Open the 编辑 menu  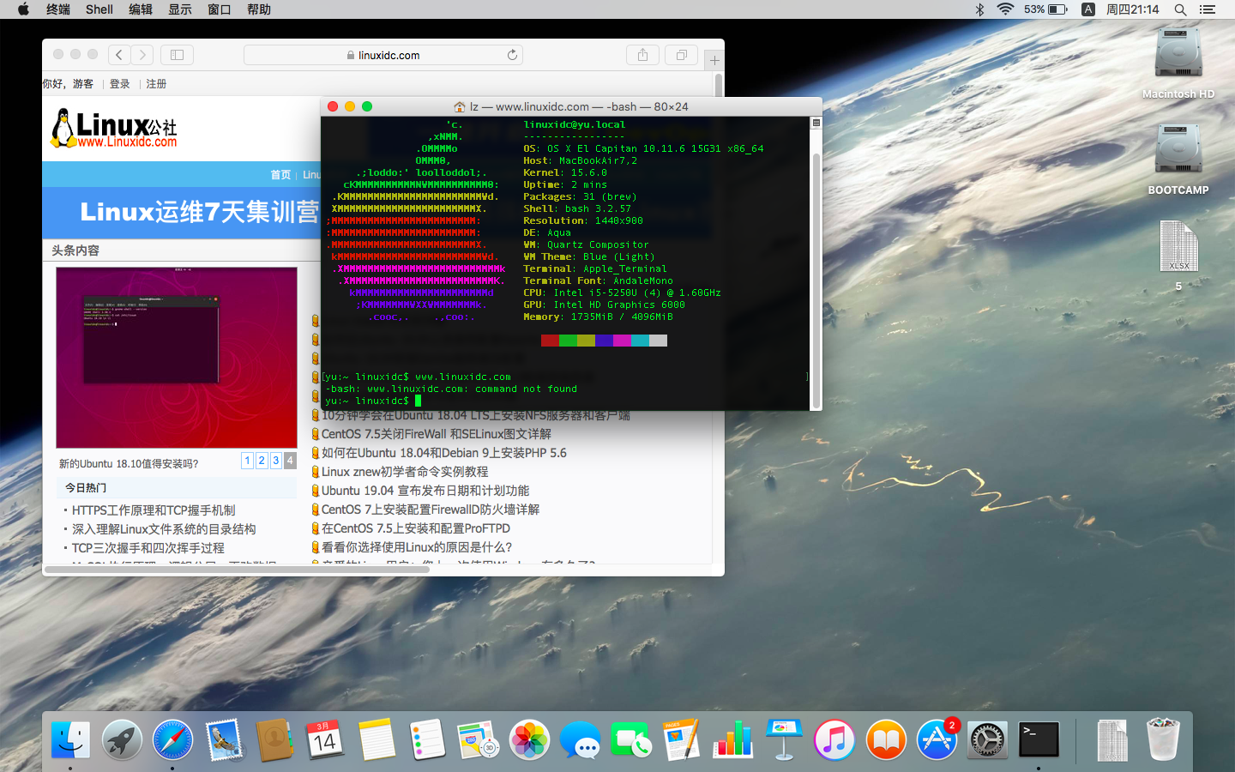click(141, 9)
